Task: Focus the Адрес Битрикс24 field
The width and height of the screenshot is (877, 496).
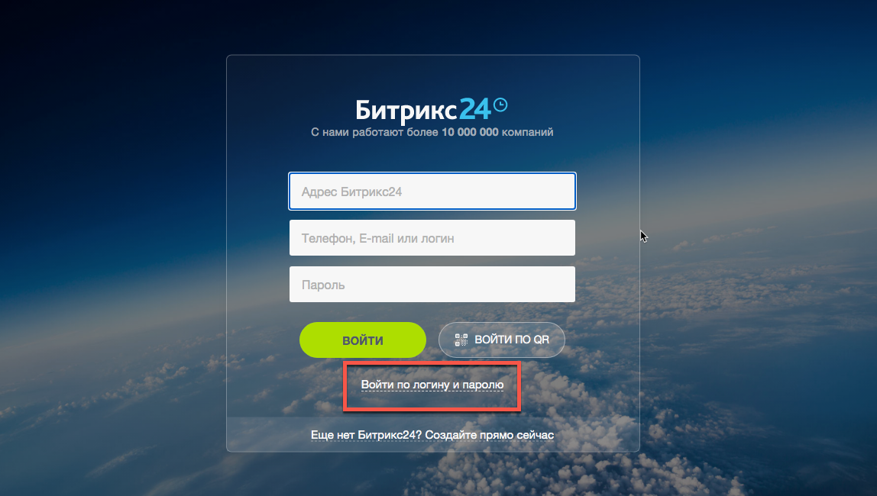Action: pos(432,191)
